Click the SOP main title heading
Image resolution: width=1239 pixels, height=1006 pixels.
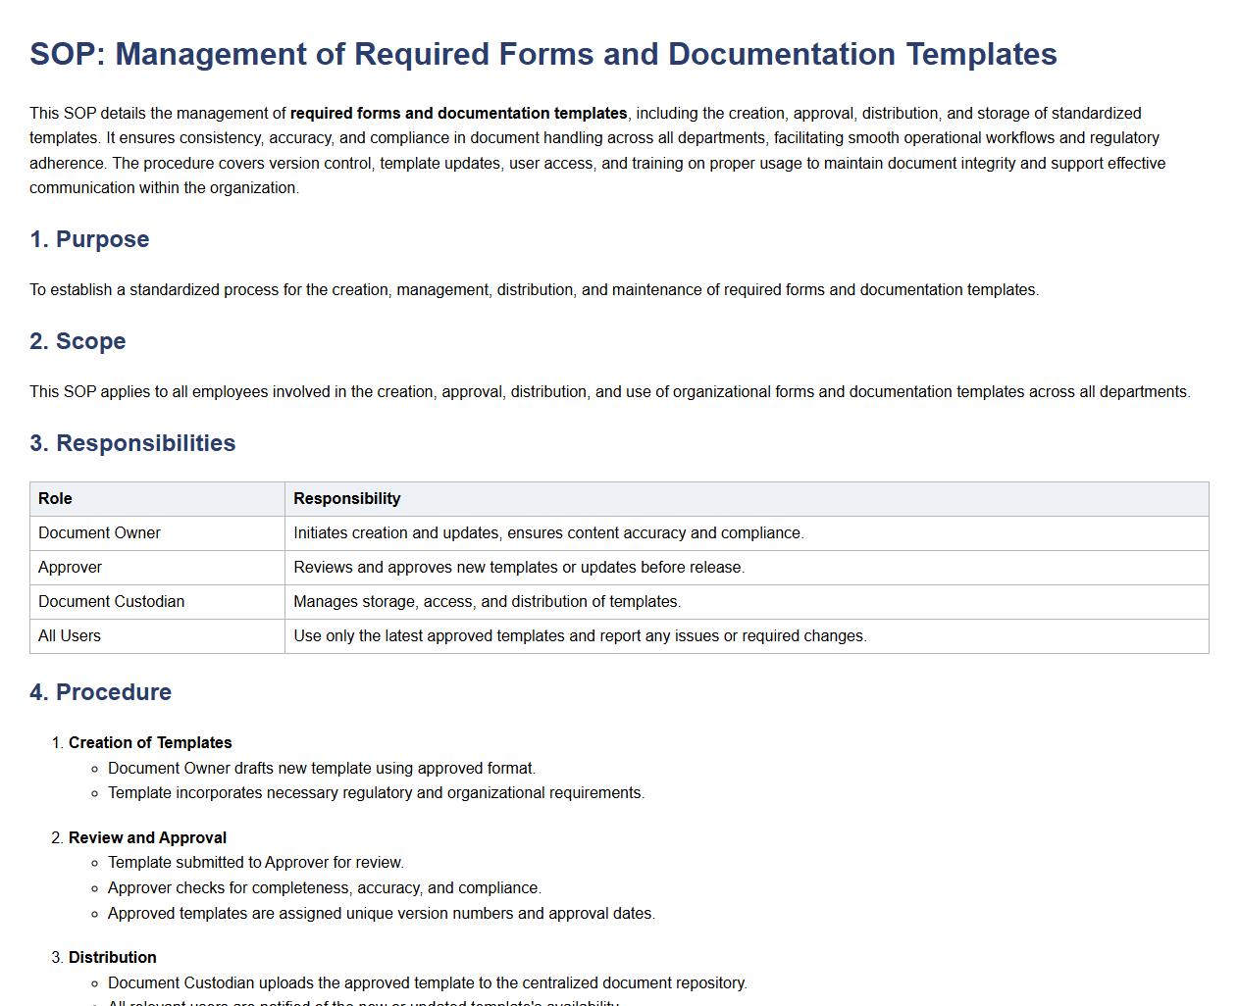coord(542,54)
